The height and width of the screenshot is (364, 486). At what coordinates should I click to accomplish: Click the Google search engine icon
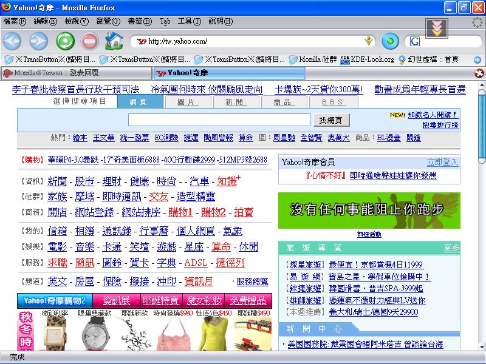[415, 41]
